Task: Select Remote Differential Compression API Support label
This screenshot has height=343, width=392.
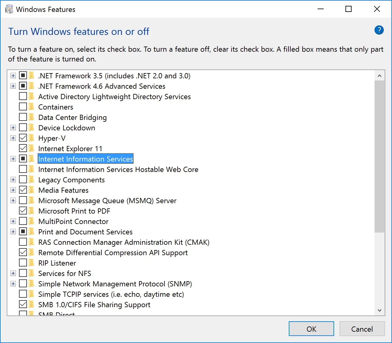Action: (x=113, y=252)
